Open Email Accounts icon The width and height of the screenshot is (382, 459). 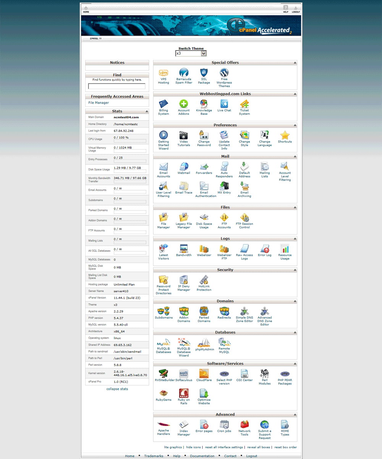[163, 166]
